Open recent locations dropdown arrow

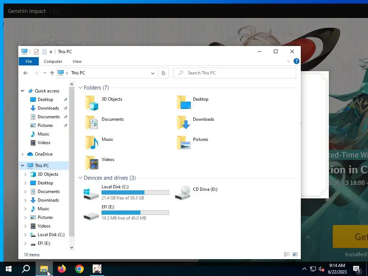click(45, 73)
